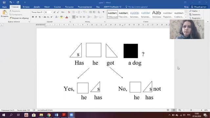Toggle italic (К) formatting

pos(36,17)
